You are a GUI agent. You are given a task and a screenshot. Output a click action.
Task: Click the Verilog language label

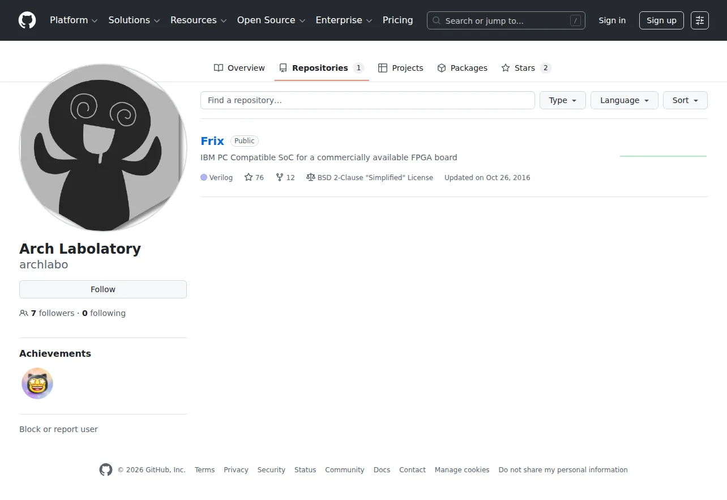coord(221,177)
